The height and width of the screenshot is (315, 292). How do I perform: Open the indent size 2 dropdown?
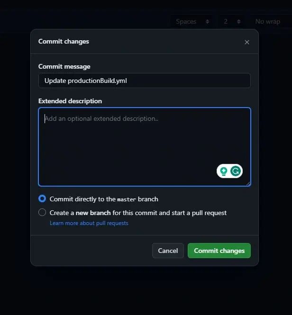pyautogui.click(x=232, y=21)
